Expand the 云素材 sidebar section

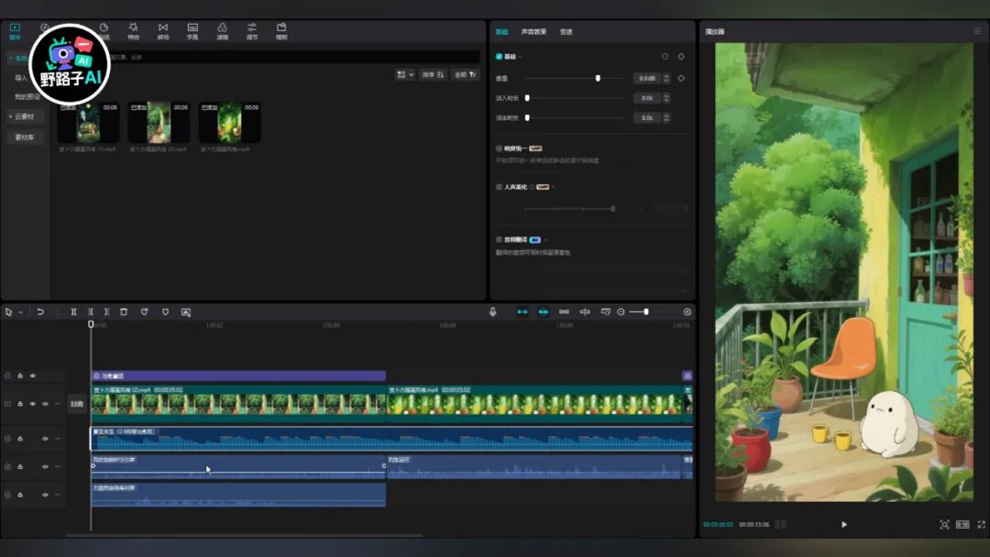coord(26,116)
